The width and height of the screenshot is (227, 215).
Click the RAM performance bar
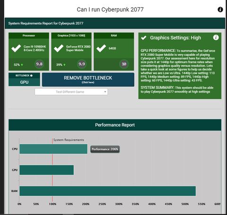pos(108,191)
